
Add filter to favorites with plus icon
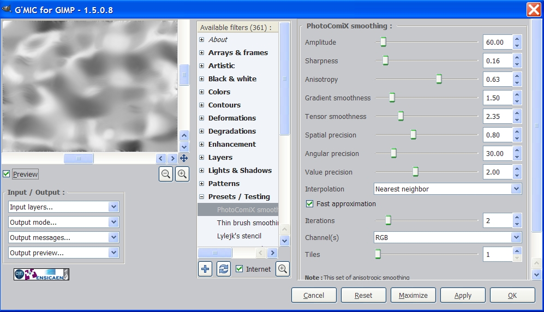[x=205, y=269]
